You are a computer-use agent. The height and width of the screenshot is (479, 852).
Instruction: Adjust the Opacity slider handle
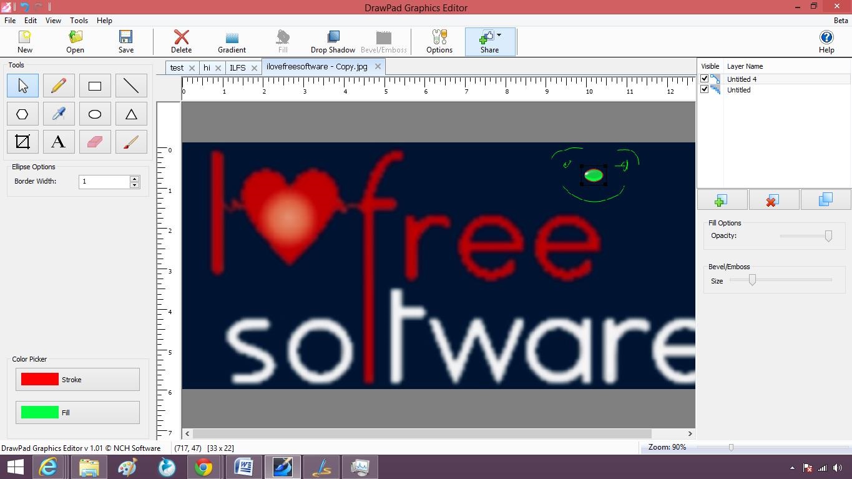coord(828,235)
